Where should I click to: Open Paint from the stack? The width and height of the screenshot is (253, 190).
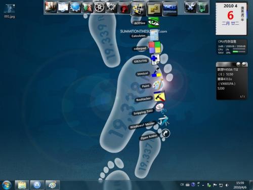[158, 84]
